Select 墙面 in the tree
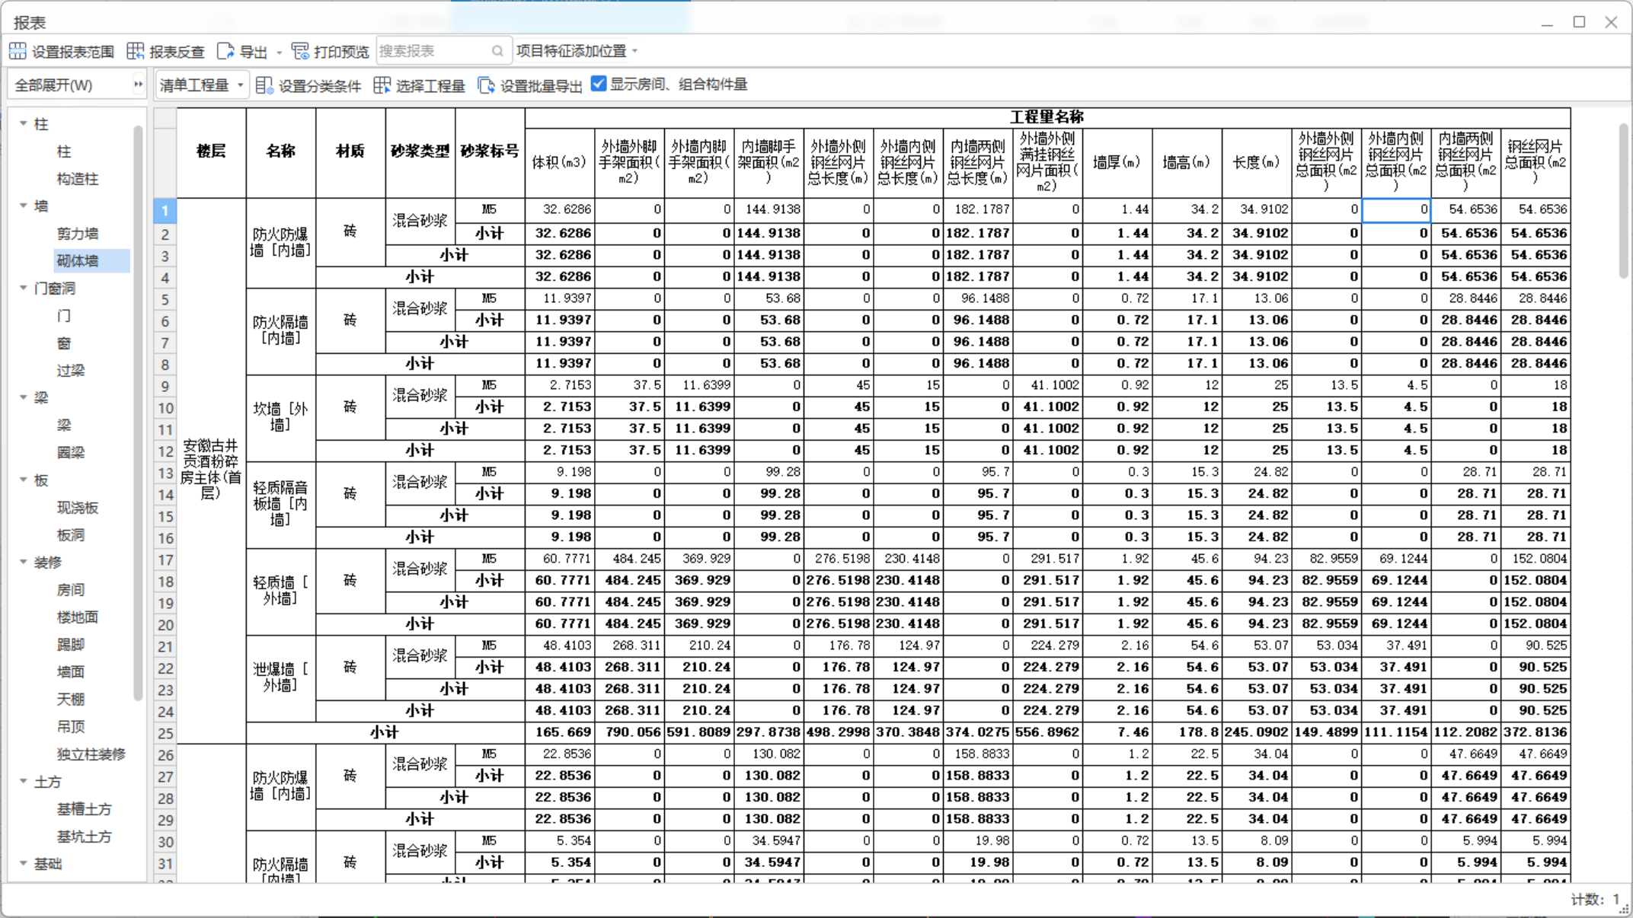The height and width of the screenshot is (918, 1633). [71, 672]
